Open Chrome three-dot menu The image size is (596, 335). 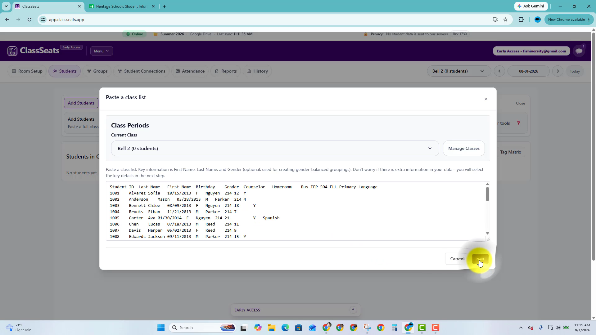[x=589, y=20]
